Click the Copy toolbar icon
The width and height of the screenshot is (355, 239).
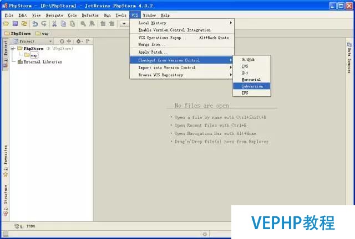(x=63, y=23)
